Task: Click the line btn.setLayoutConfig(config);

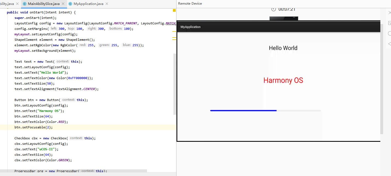Action: point(41,105)
